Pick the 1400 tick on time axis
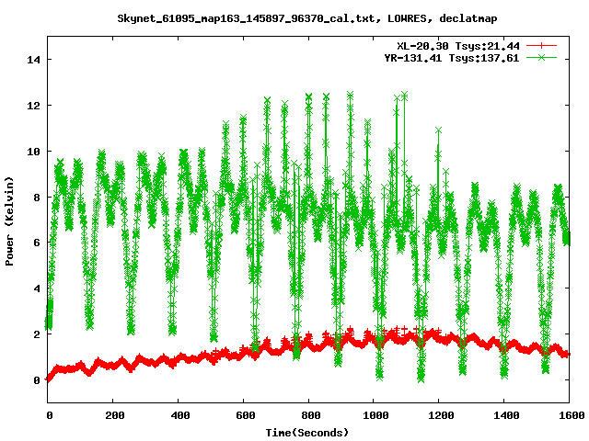The width and height of the screenshot is (589, 441). (x=504, y=415)
